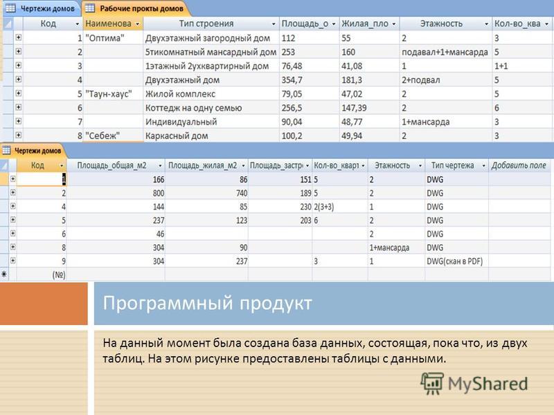This screenshot has height=415, width=554.
Task: Expand lower table row with area 800
Action: coord(12,193)
